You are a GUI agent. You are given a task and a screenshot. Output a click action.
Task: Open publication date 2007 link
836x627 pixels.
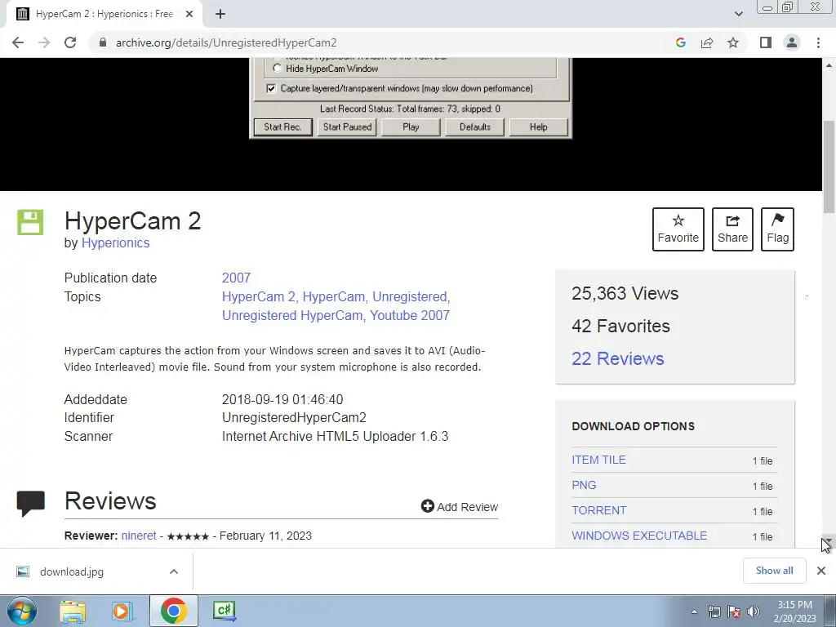pos(236,278)
